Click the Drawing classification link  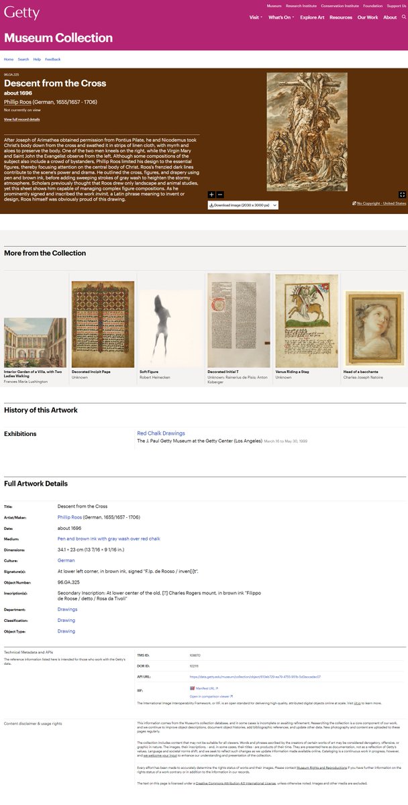(66, 621)
